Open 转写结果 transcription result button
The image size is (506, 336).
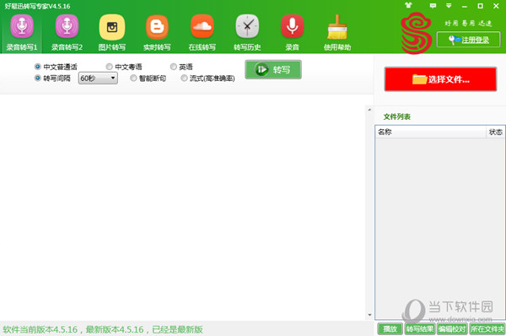pyautogui.click(x=419, y=329)
